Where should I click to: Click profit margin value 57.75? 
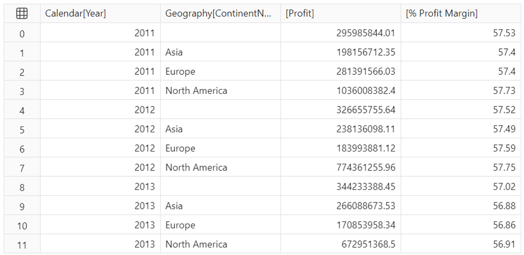[x=504, y=168]
